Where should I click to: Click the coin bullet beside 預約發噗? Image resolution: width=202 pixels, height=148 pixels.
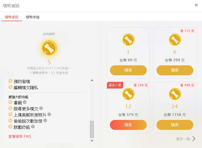coord(10,81)
